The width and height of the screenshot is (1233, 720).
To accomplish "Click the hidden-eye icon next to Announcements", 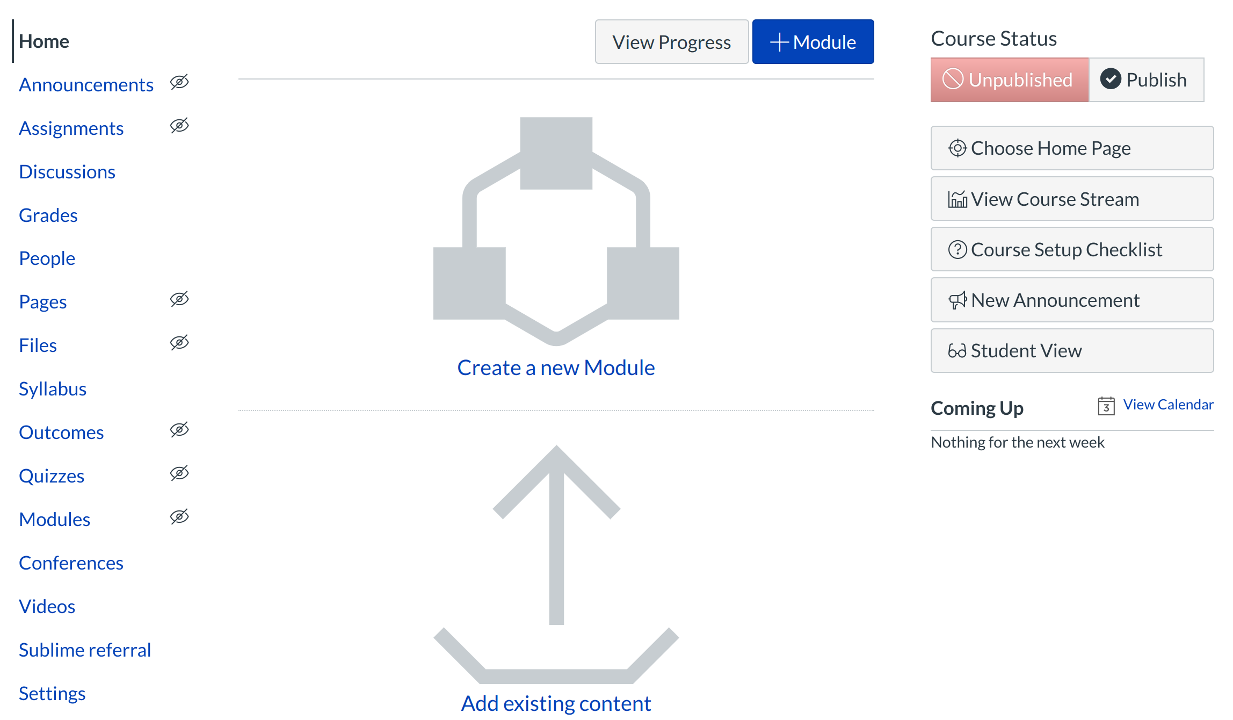I will pos(179,82).
